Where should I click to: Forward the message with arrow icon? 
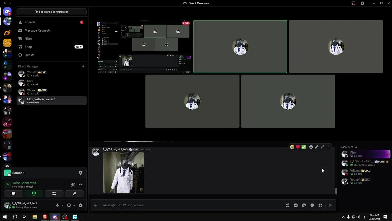pyautogui.click(x=322, y=147)
